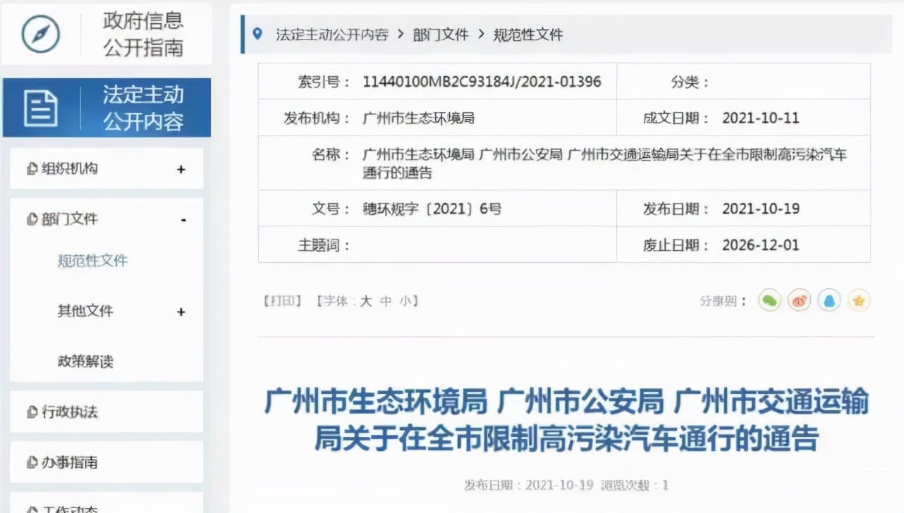Click the 名称 field notice title text
Image resolution: width=904 pixels, height=513 pixels.
[604, 163]
